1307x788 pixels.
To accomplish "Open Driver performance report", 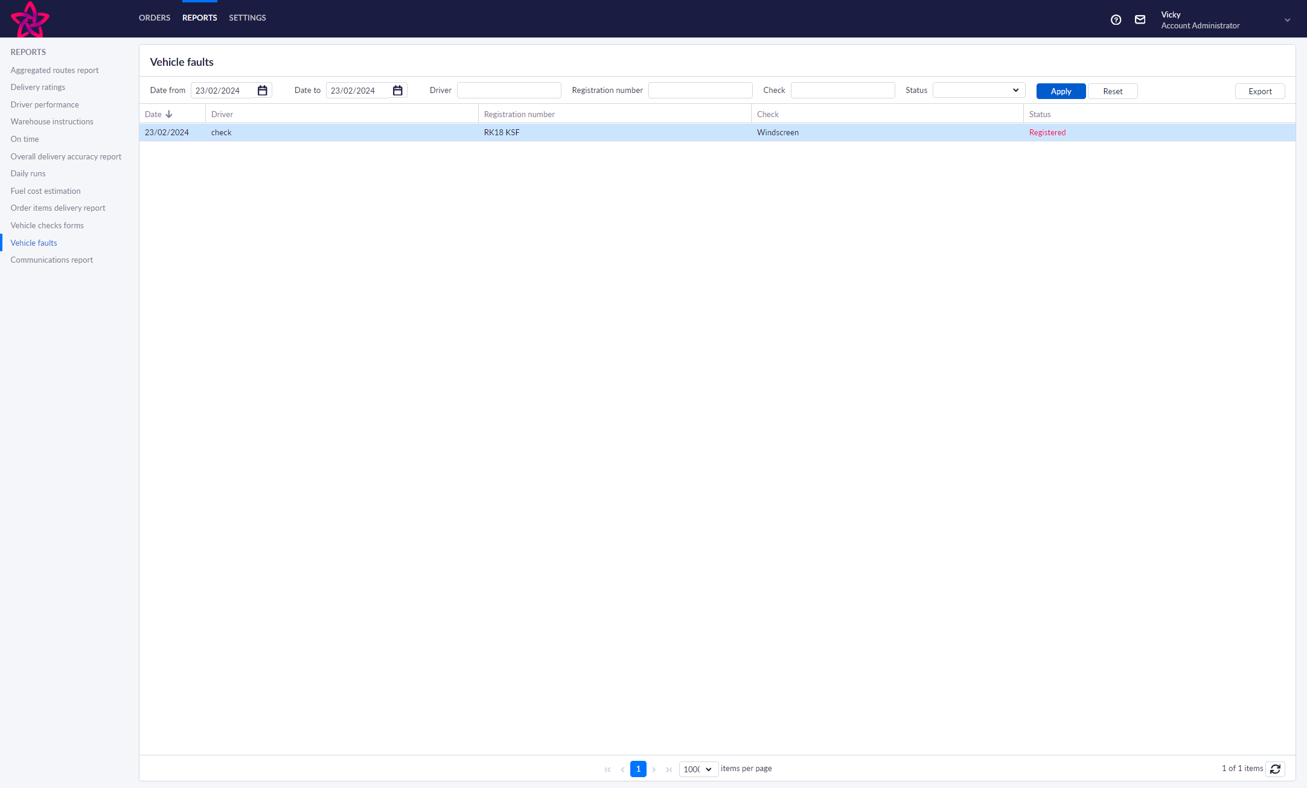I will [45, 105].
